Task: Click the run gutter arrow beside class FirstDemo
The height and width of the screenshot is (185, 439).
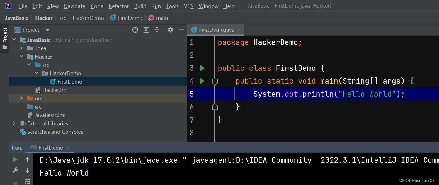Action: pyautogui.click(x=202, y=68)
